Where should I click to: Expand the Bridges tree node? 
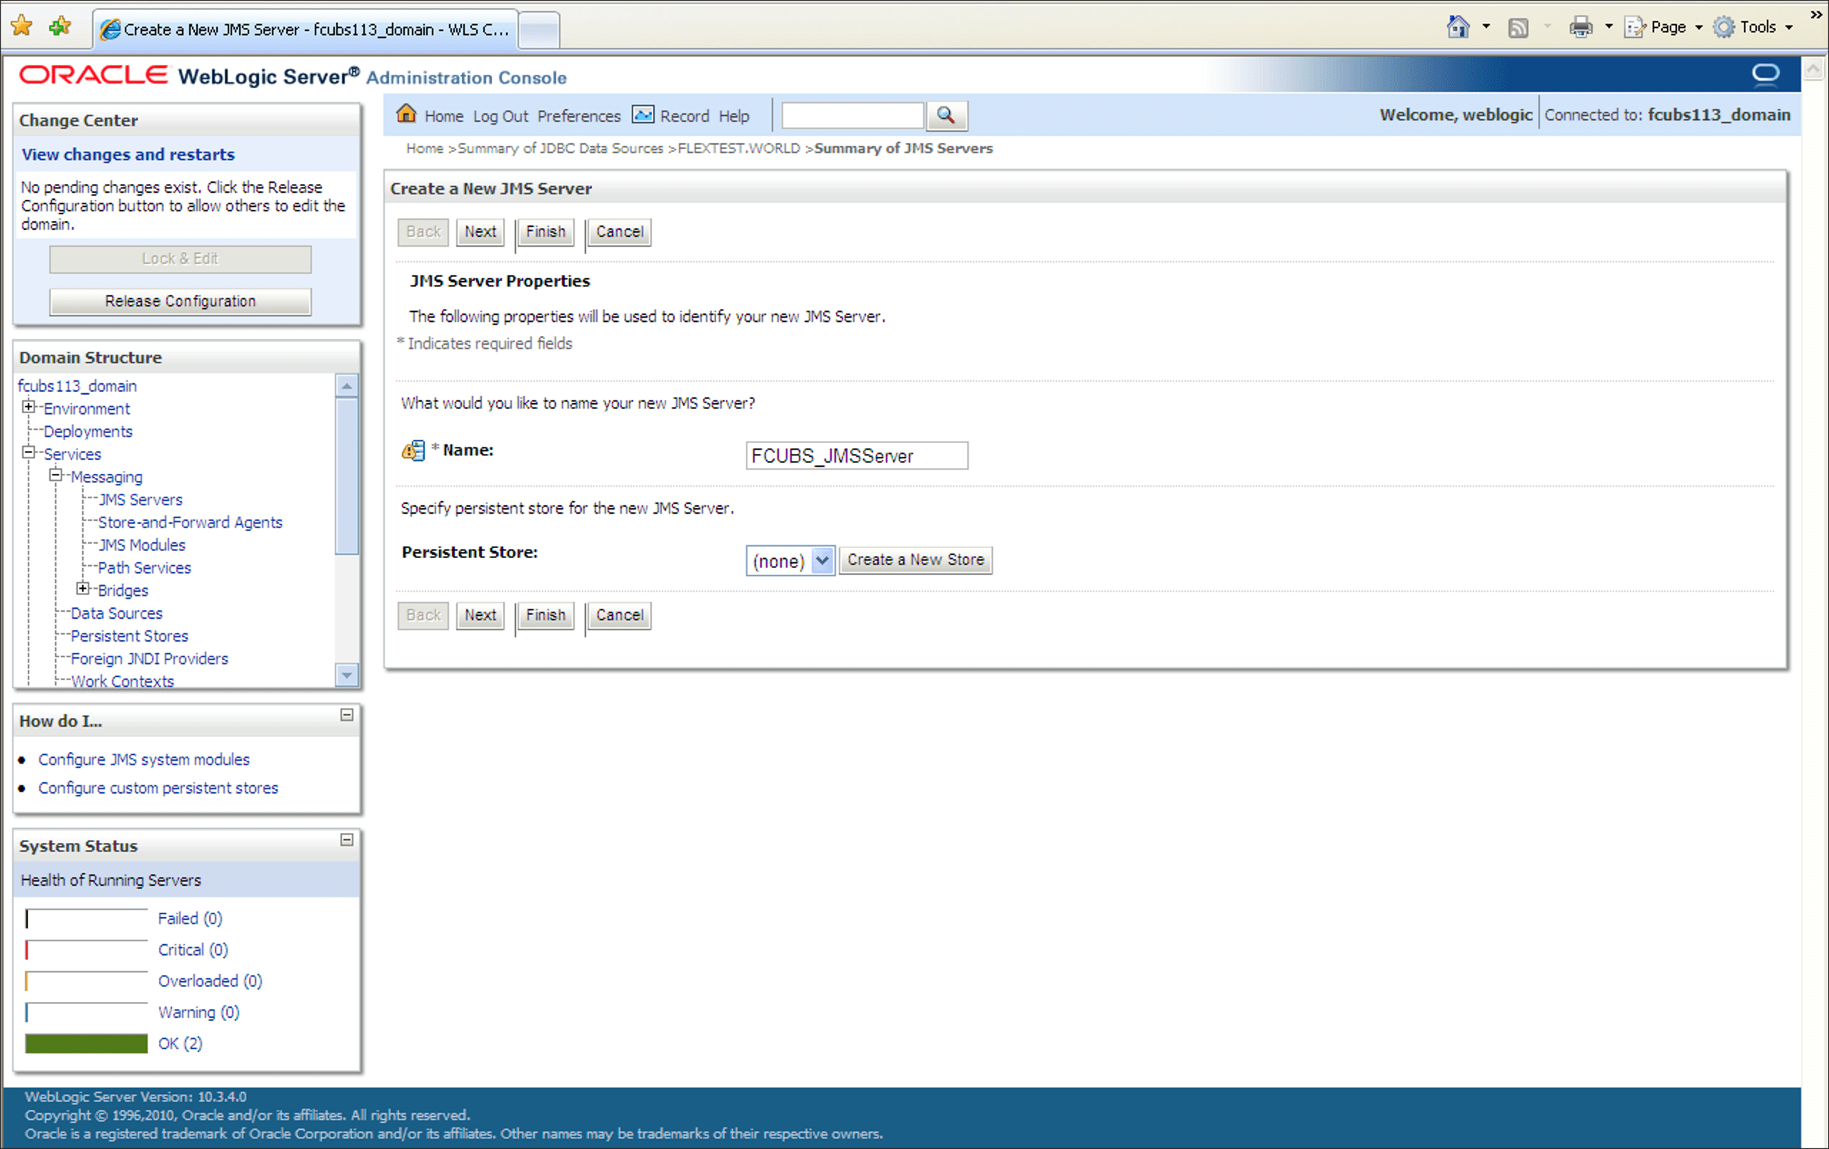[84, 589]
